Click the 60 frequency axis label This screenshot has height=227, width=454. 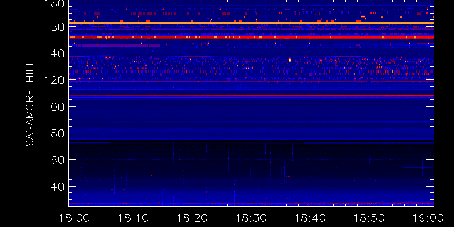57,160
